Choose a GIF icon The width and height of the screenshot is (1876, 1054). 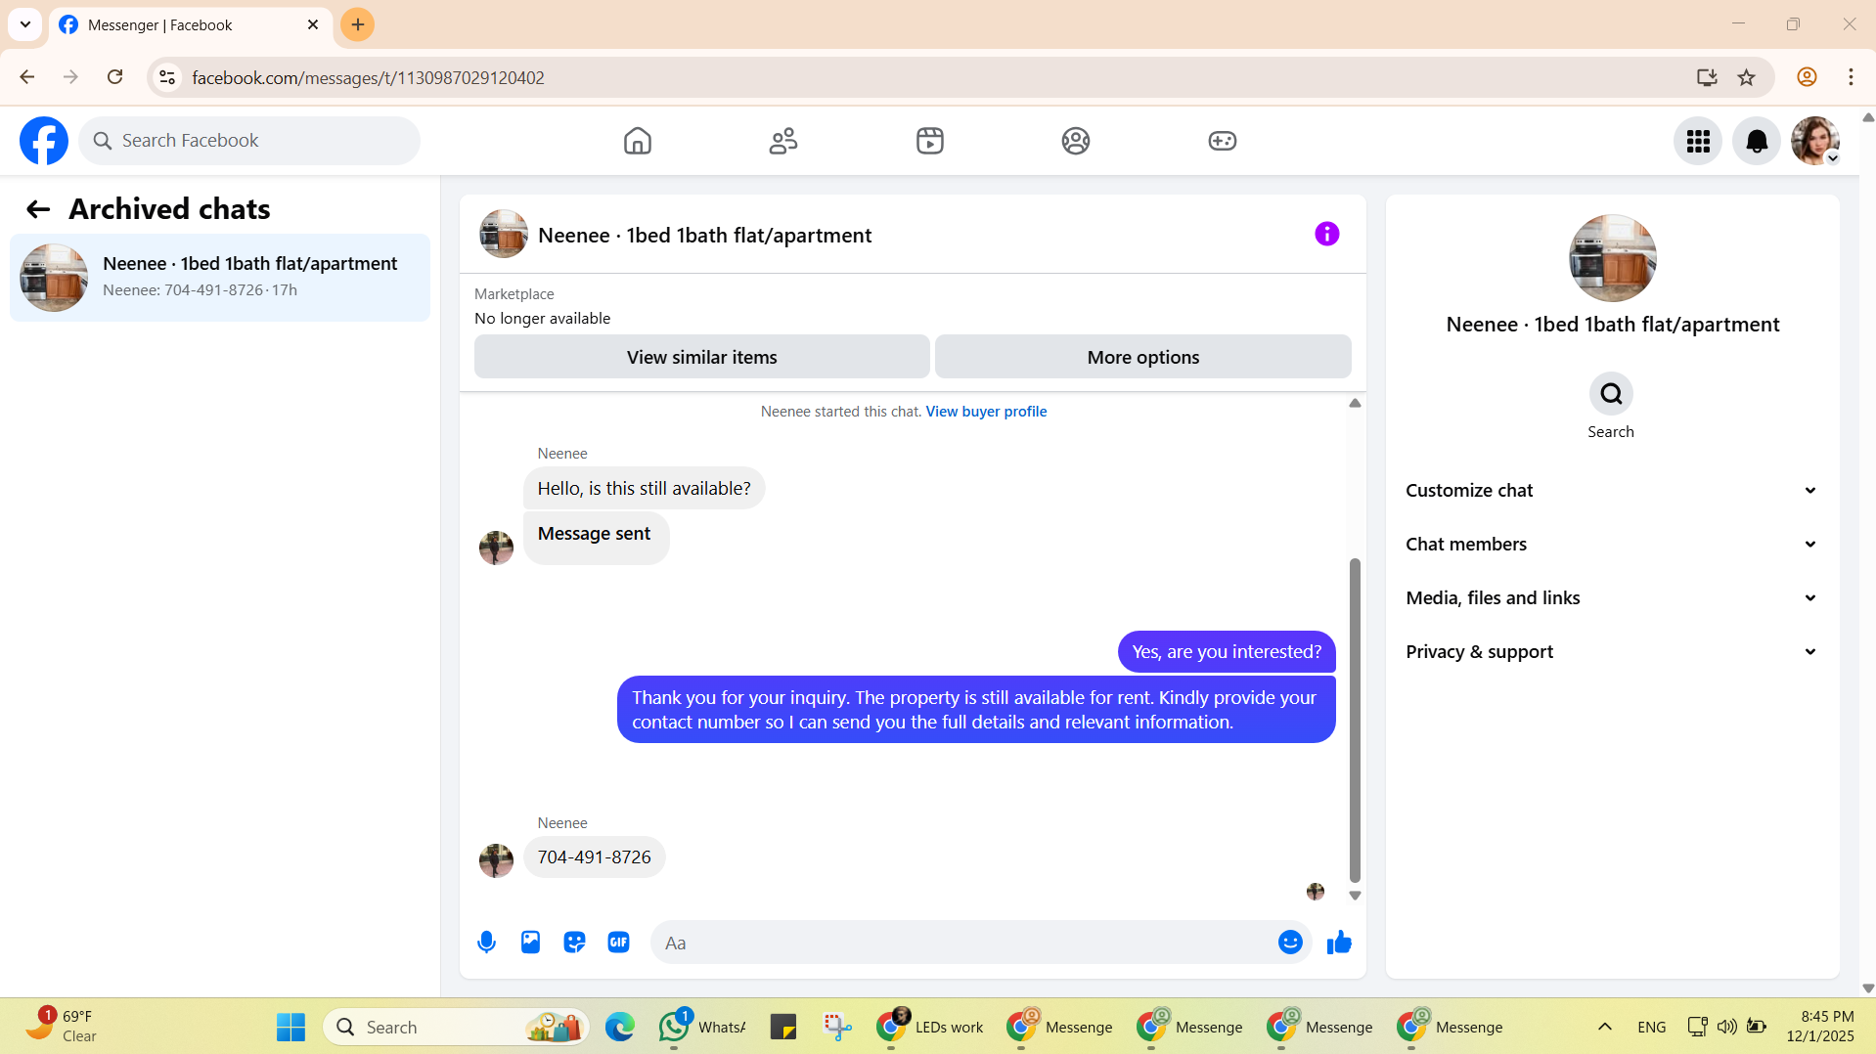point(618,943)
